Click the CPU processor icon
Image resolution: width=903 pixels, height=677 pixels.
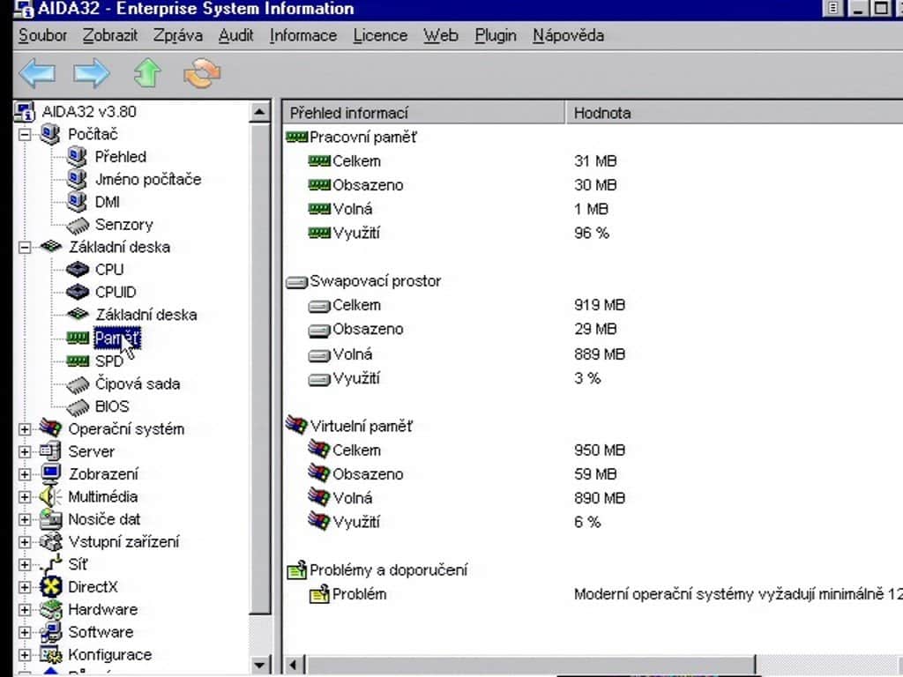pos(78,270)
